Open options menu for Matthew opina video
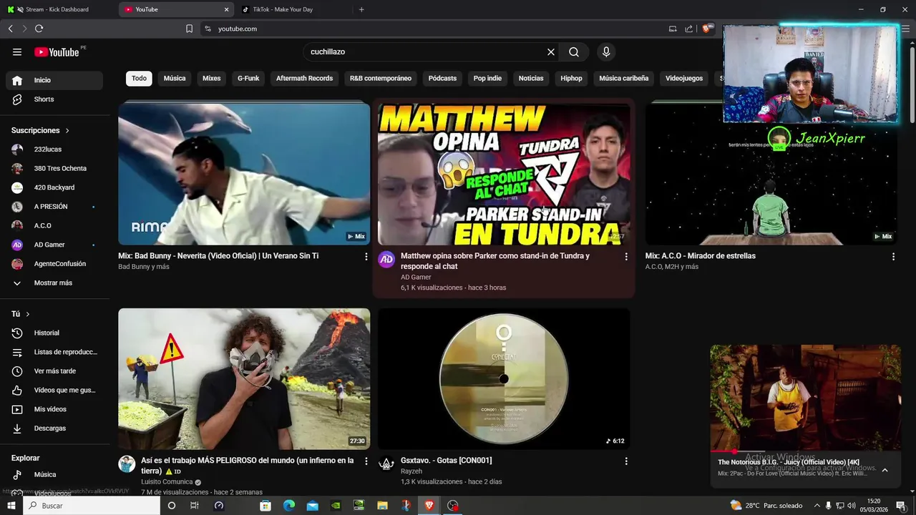Image resolution: width=916 pixels, height=515 pixels. 626,256
